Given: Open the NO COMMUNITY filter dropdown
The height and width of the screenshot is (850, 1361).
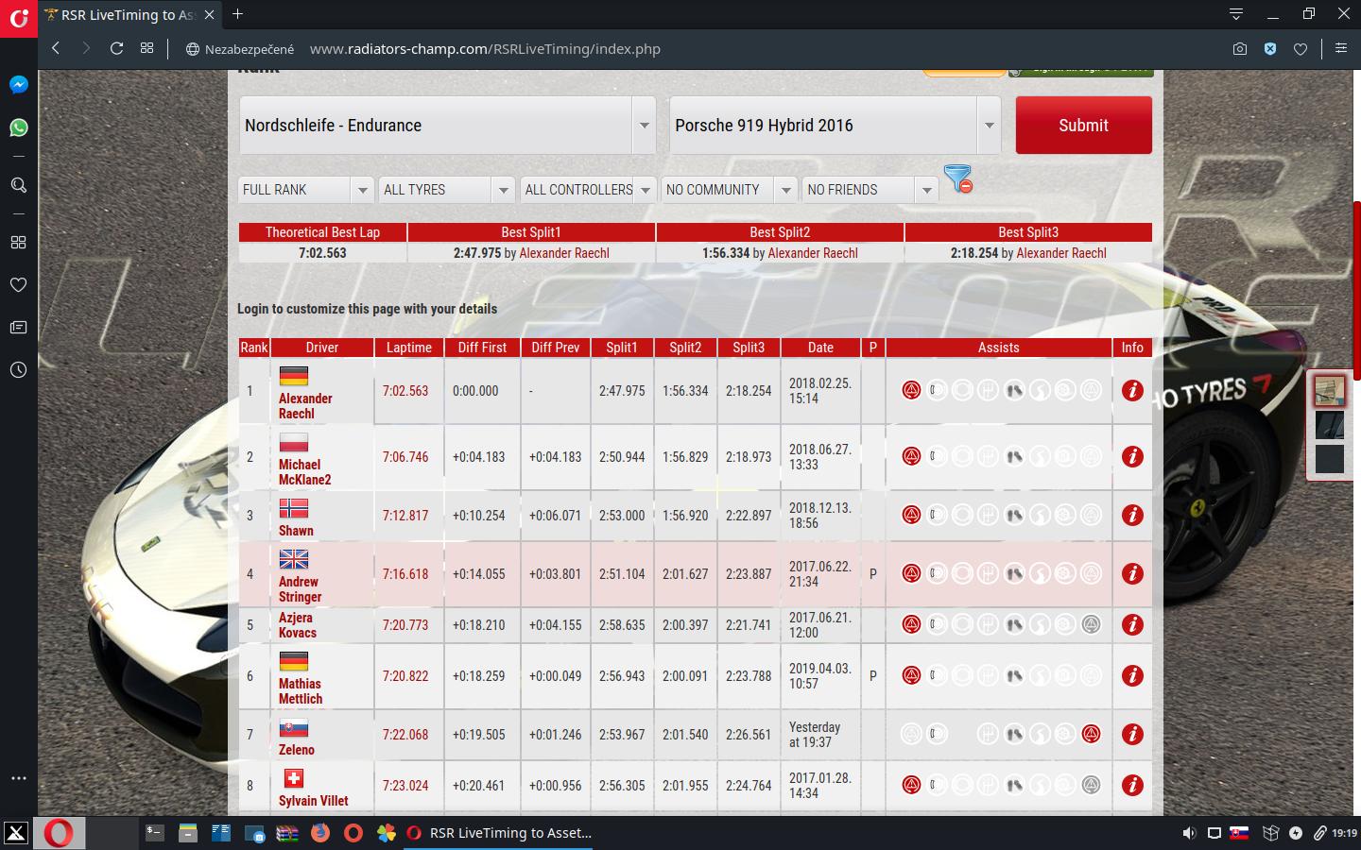Looking at the screenshot, I should pos(730,190).
